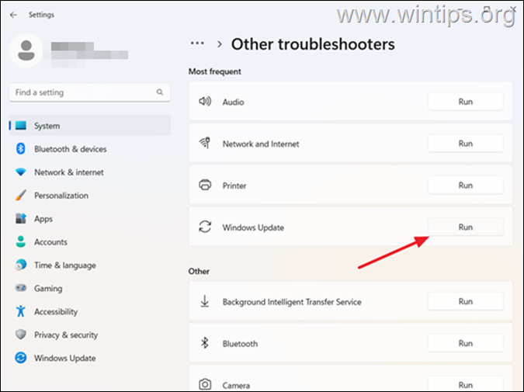The image size is (524, 392).
Task: Click the Gaming controller icon
Action: pyautogui.click(x=21, y=288)
